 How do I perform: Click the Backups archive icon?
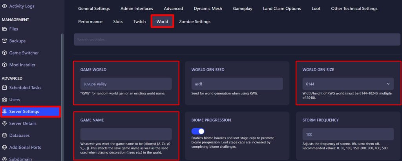[5, 41]
